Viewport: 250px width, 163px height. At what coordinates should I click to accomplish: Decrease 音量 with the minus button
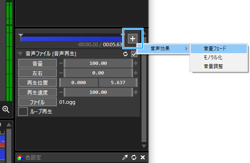pos(61,63)
